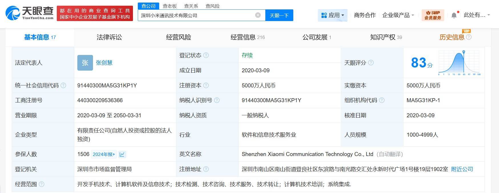The image size is (499, 193).
Task: Open the 2024年报 year selector
Action: click(x=104, y=154)
